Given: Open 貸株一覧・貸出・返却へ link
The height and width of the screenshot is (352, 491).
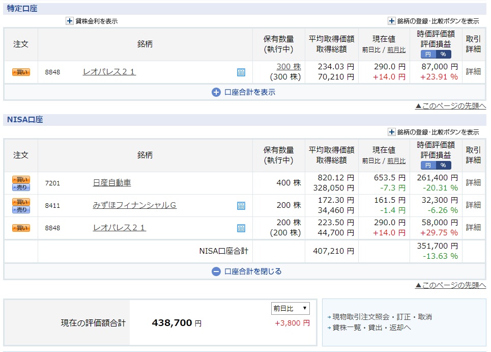Looking at the screenshot, I should 371,328.
